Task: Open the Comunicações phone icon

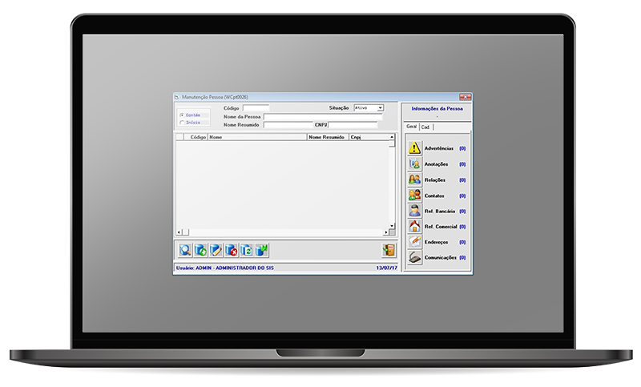Action: pyautogui.click(x=414, y=257)
